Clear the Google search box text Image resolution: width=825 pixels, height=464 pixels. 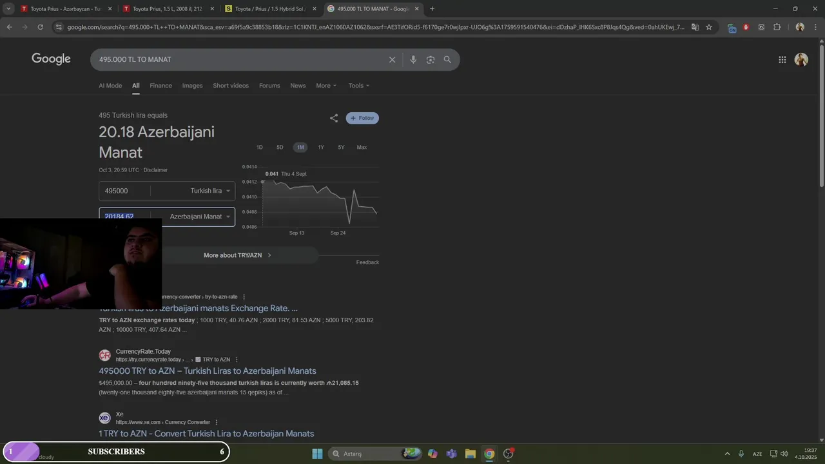(x=392, y=59)
